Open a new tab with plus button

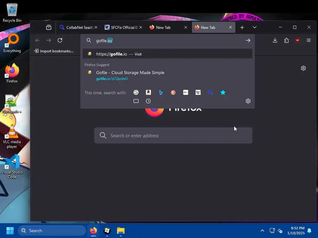pyautogui.click(x=242, y=27)
